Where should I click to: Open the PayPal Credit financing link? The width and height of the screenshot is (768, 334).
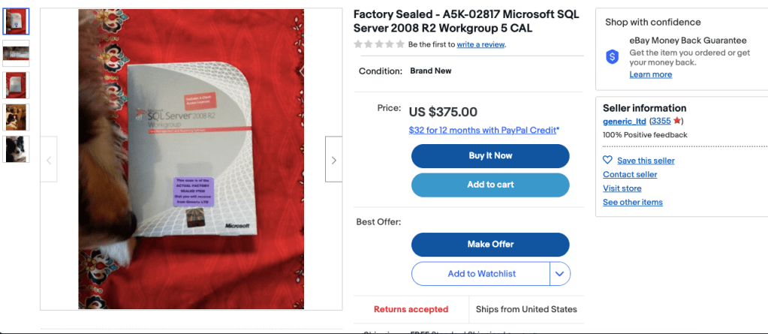(x=483, y=130)
